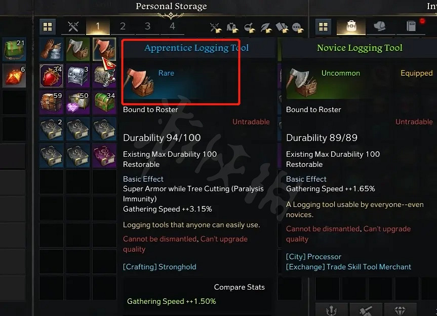
Task: Click the red strawberry item stack of 34
Action: (51, 76)
